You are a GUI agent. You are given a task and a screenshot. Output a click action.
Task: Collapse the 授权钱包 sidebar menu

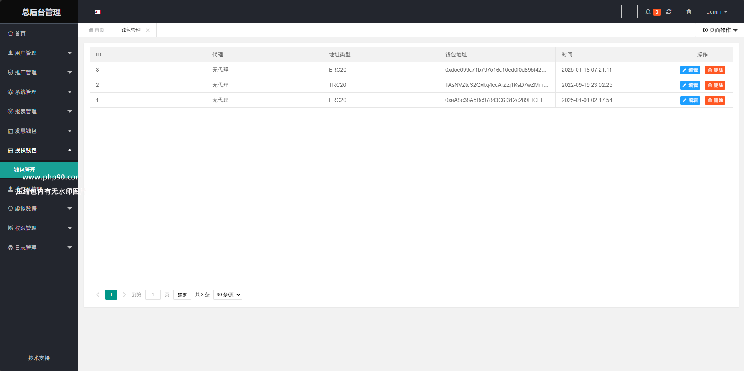[39, 150]
